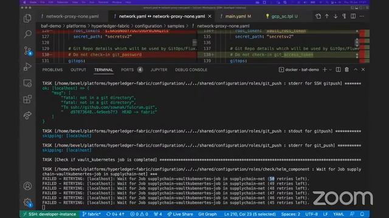Start Live Share from status bar
This screenshot has height=218, width=389.
point(180,214)
